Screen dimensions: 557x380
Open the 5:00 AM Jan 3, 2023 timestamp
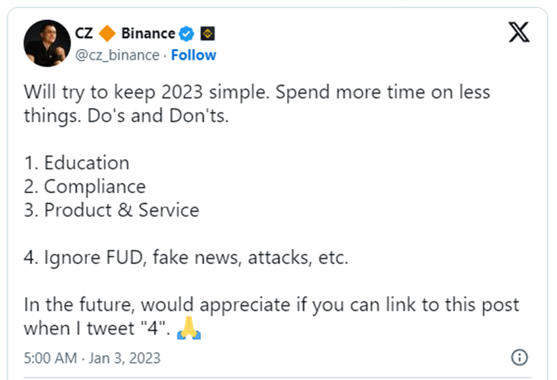(x=92, y=357)
